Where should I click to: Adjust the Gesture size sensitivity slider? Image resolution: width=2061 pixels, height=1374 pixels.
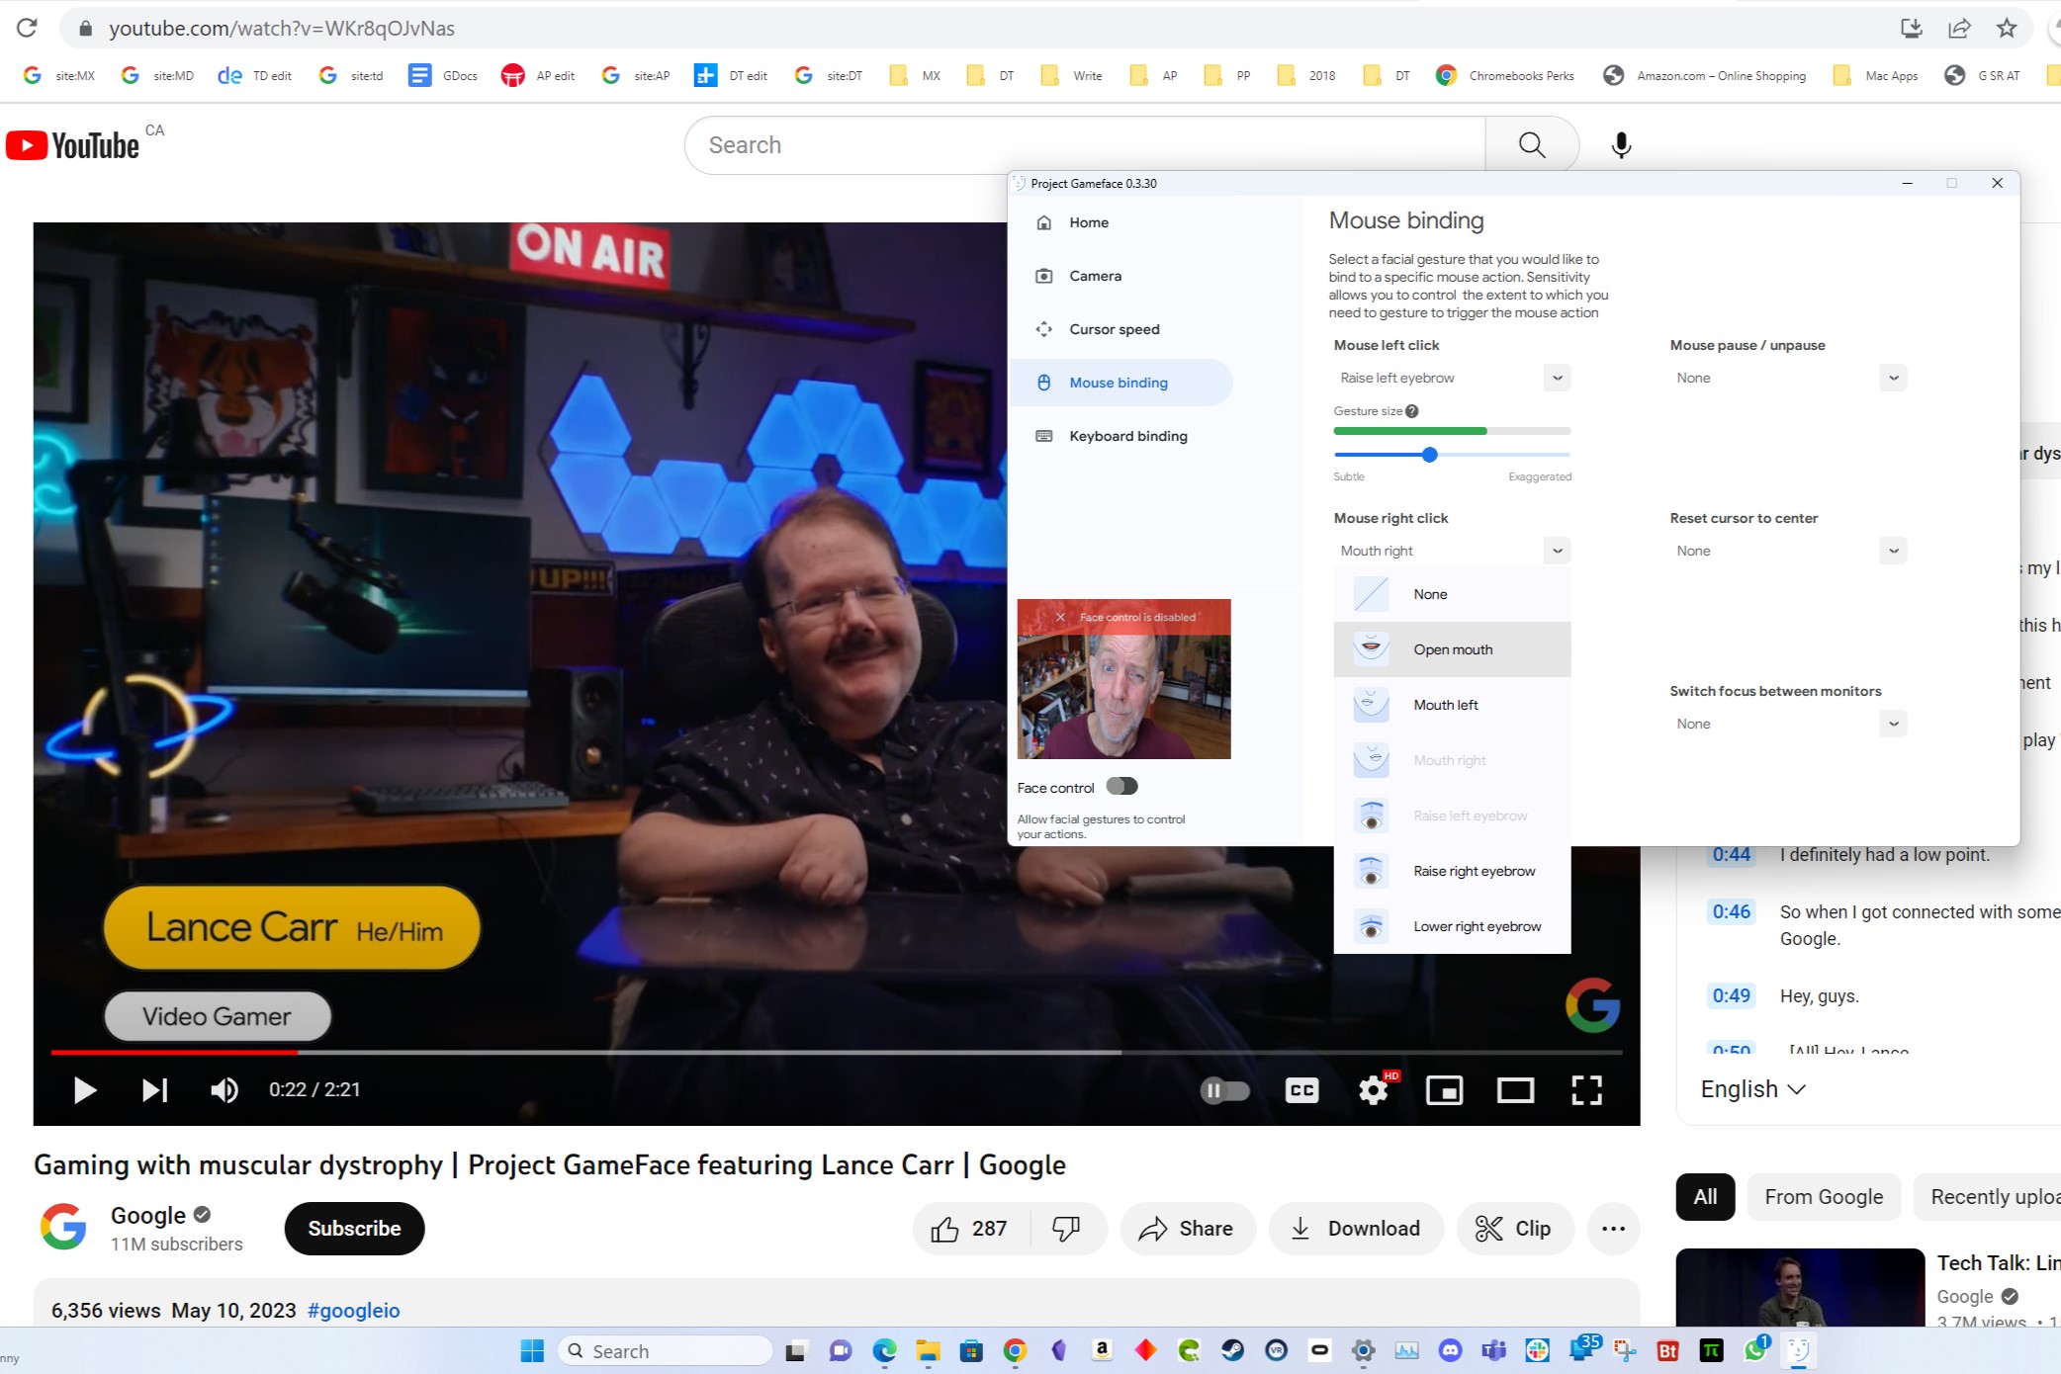(1430, 455)
